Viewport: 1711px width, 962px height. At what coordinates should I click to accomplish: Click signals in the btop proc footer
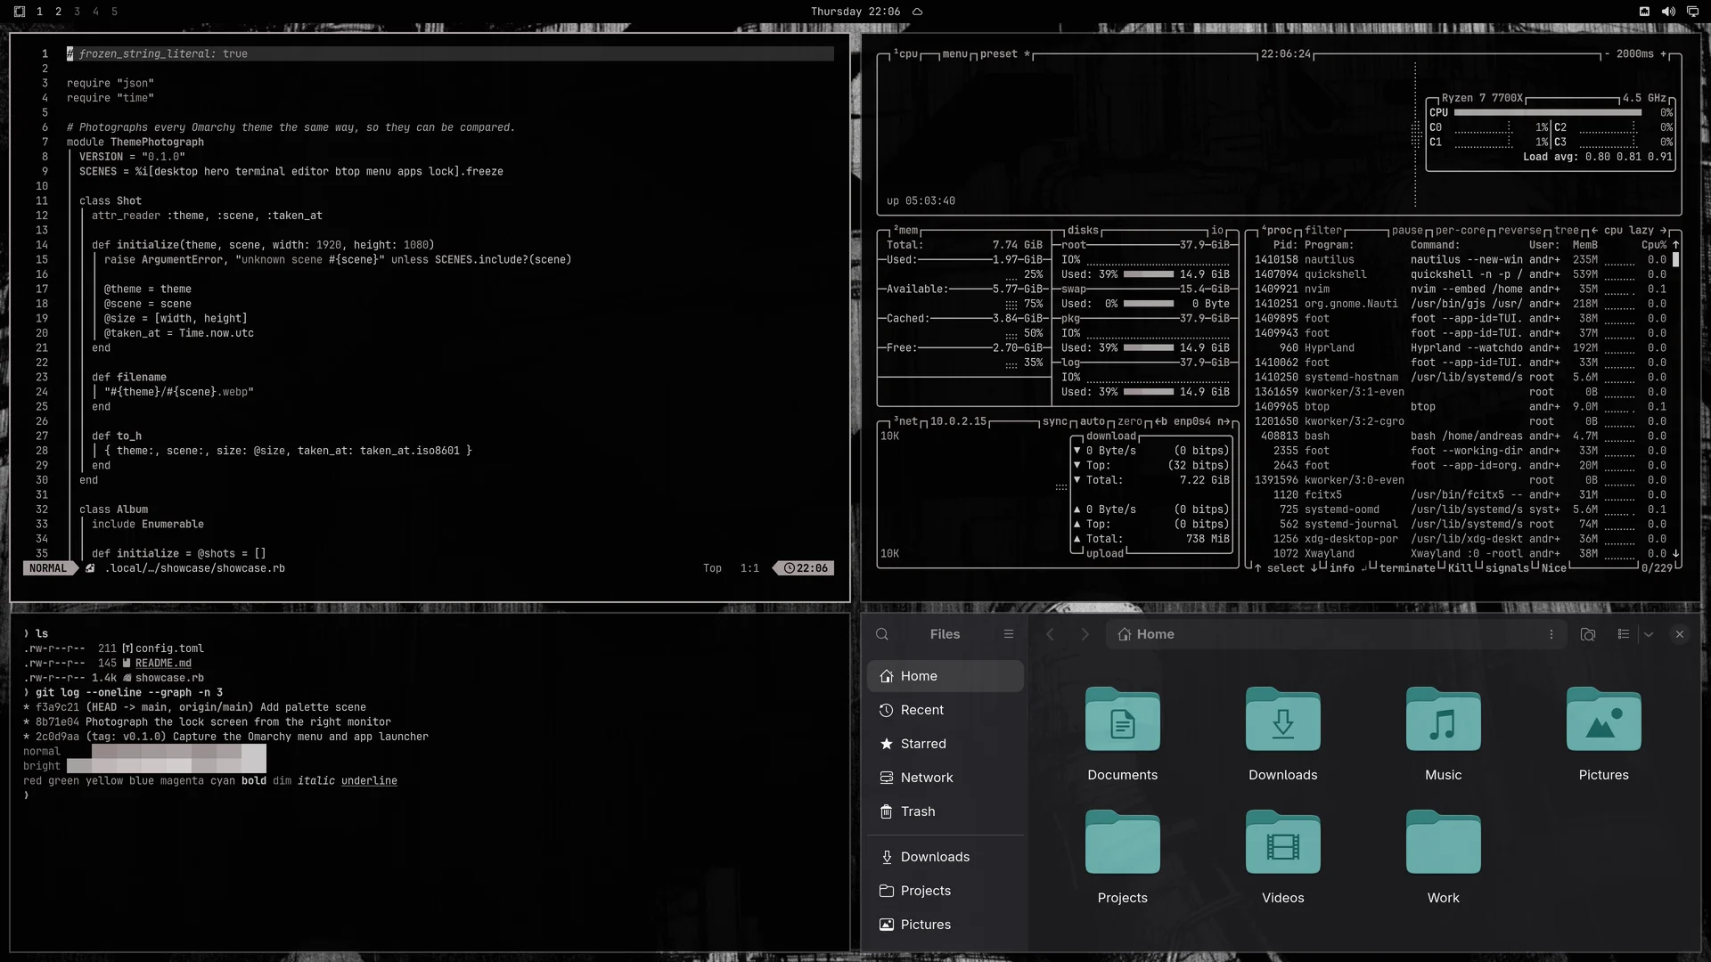click(x=1507, y=568)
